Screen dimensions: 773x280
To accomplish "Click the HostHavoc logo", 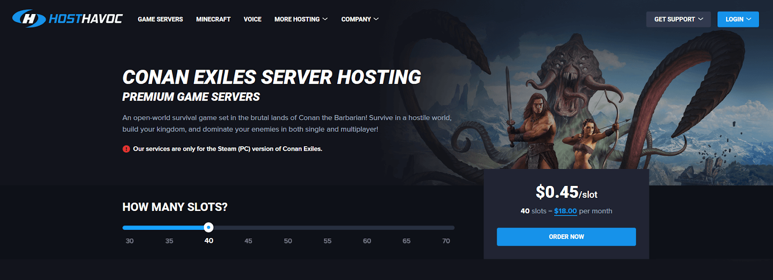I will pos(68,19).
